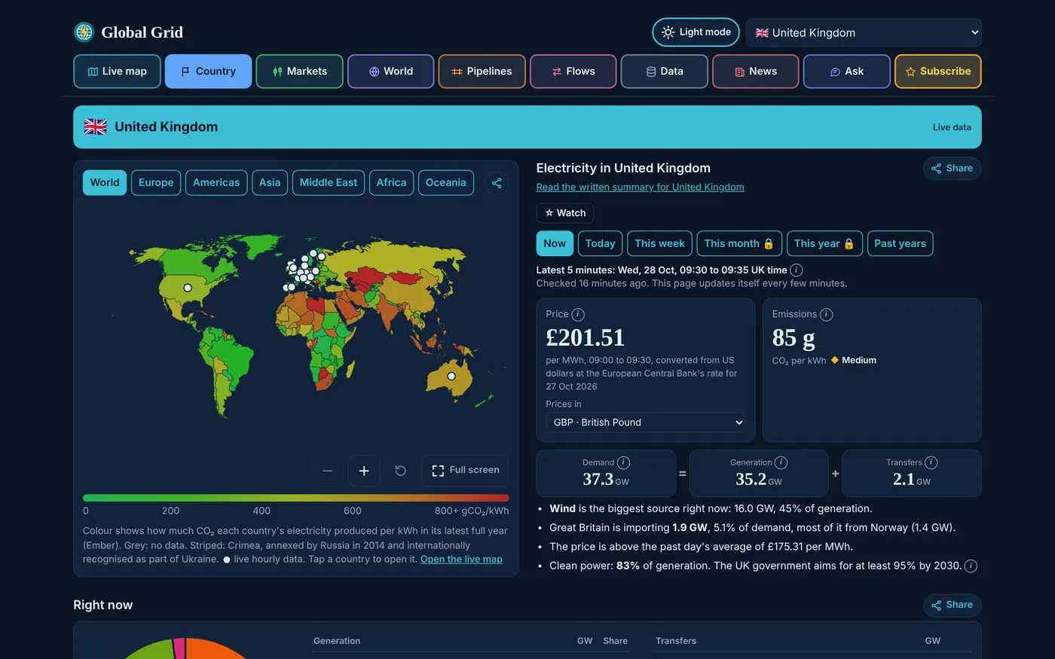Click the Subscribe button
The width and height of the screenshot is (1055, 659).
pos(937,72)
